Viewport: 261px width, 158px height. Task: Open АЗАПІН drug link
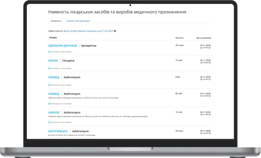(x=53, y=61)
